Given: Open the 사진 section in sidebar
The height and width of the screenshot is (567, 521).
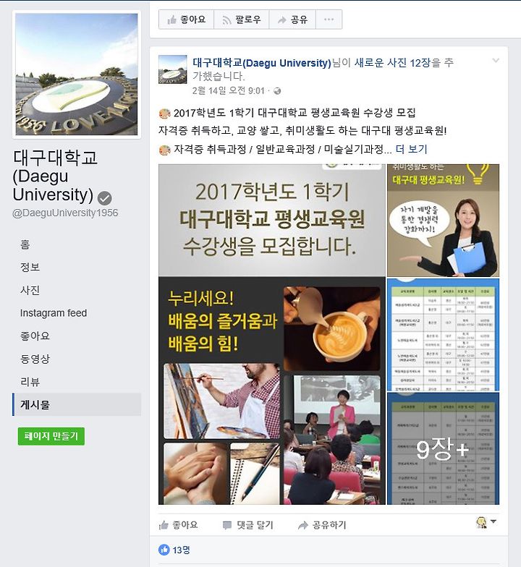Looking at the screenshot, I should (30, 290).
